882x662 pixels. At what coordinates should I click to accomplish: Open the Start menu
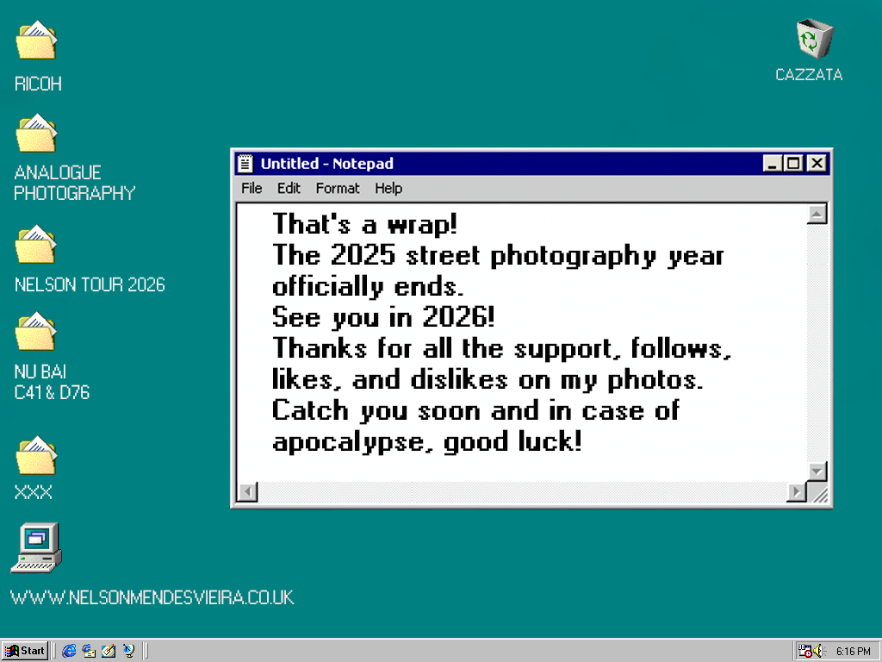click(25, 651)
